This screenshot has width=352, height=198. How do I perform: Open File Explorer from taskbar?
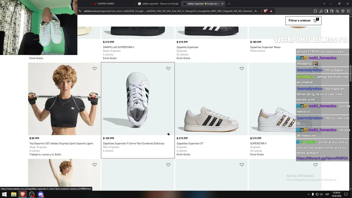[x=13, y=194]
